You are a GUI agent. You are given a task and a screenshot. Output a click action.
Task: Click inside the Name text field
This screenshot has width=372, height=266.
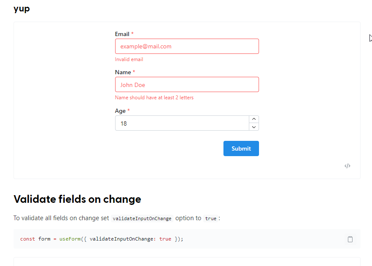(x=187, y=84)
